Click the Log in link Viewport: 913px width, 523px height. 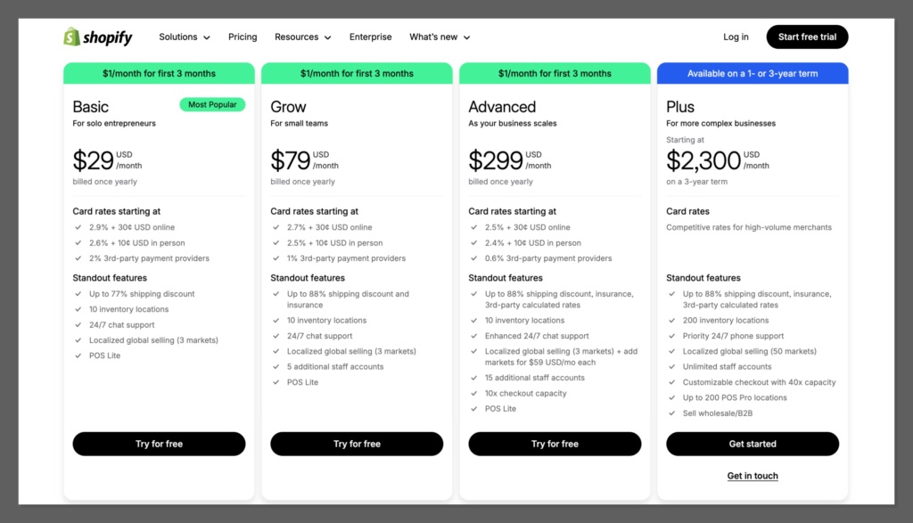[x=736, y=37]
